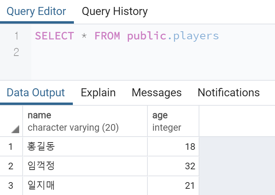Click the age cell showing 32

(173, 166)
